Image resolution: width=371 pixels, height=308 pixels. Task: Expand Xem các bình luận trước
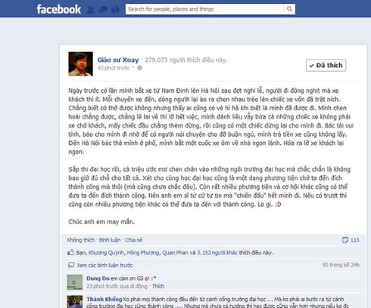104,265
